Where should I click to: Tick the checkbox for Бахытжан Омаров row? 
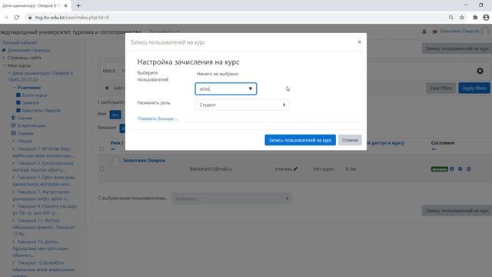click(x=101, y=169)
